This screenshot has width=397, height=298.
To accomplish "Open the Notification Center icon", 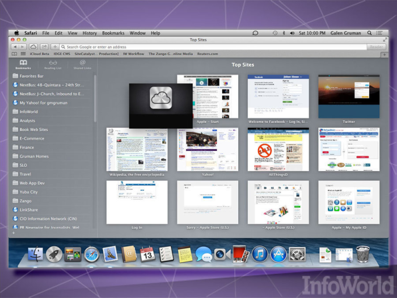I will [379, 33].
